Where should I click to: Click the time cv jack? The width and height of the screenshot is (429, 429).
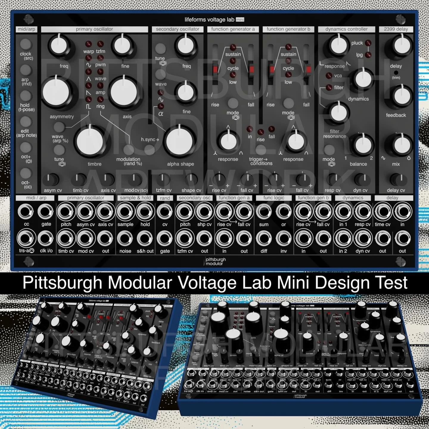(383, 212)
